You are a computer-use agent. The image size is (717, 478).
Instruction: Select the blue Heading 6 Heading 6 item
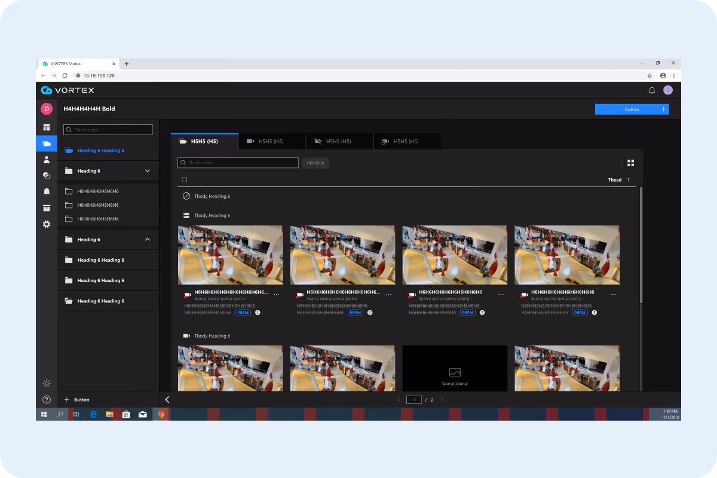coord(108,151)
